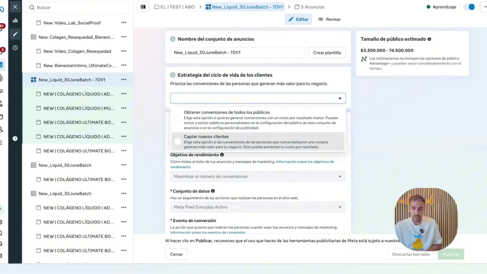Click the Aprendizaje status label
This screenshot has width=487, height=274.
(x=445, y=7)
